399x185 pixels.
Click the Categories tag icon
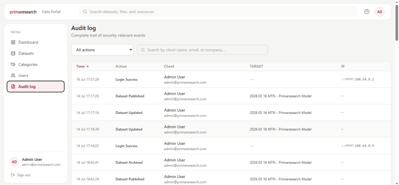click(x=13, y=65)
